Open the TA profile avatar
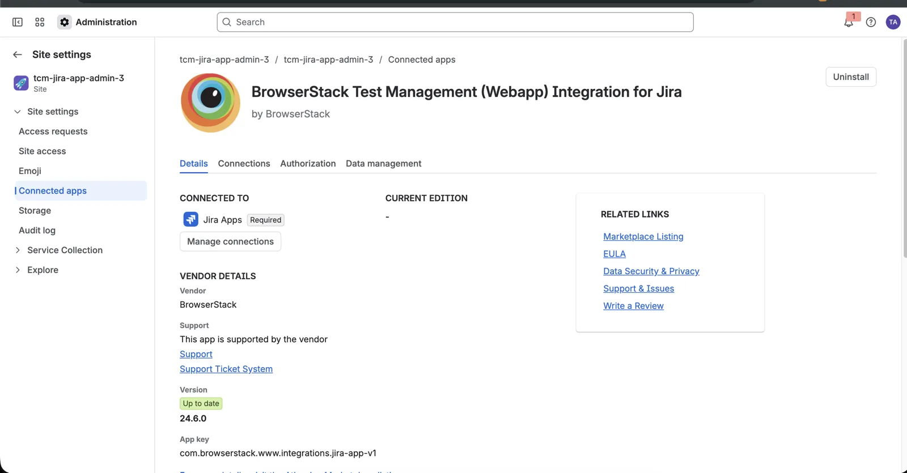 pos(893,22)
